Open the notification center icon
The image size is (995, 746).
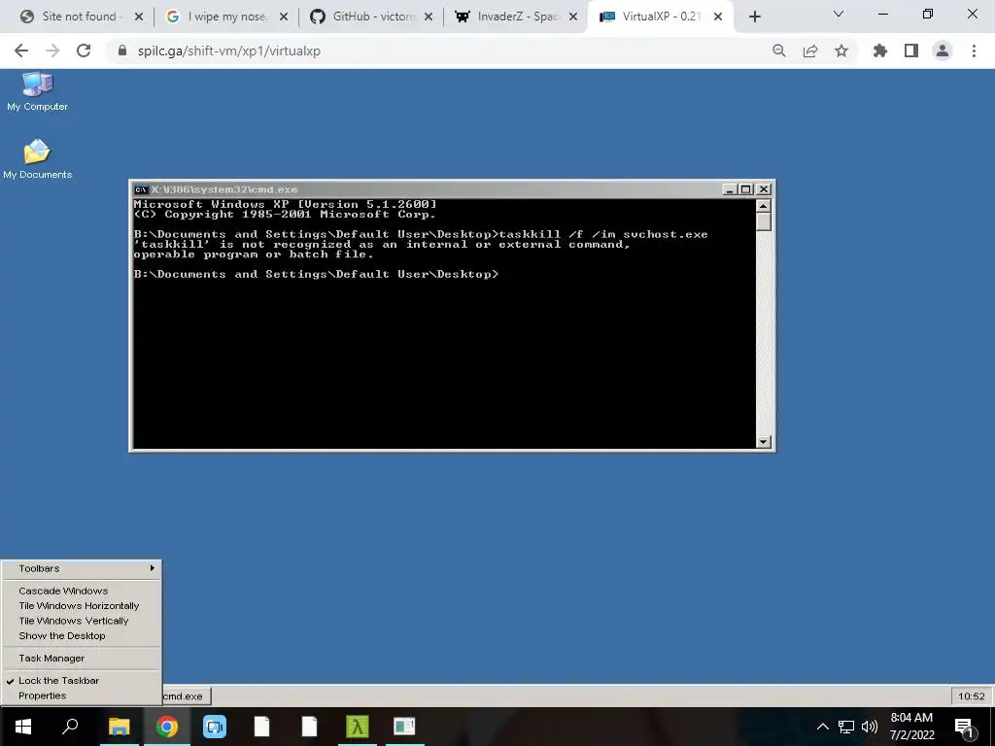click(964, 729)
